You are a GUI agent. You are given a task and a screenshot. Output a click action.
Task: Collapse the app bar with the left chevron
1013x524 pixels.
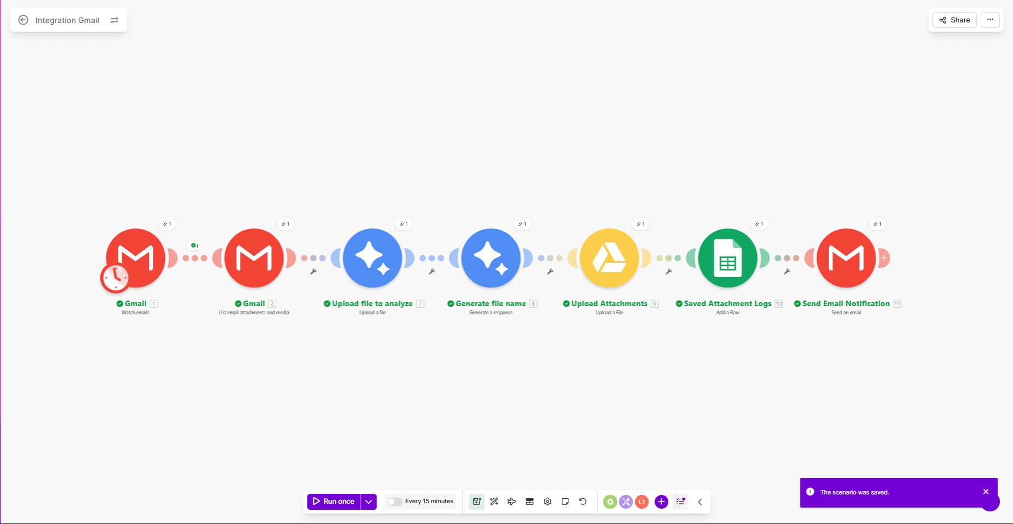(699, 501)
